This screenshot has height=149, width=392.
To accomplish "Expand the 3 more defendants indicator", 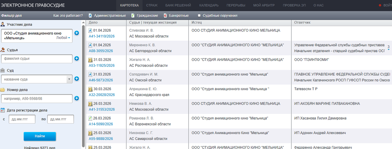I will (388, 48).
